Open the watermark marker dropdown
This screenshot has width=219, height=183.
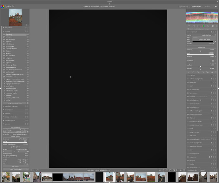208,35
